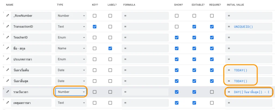Click the DAY formula initial value field
275x110 pixels.
point(250,92)
